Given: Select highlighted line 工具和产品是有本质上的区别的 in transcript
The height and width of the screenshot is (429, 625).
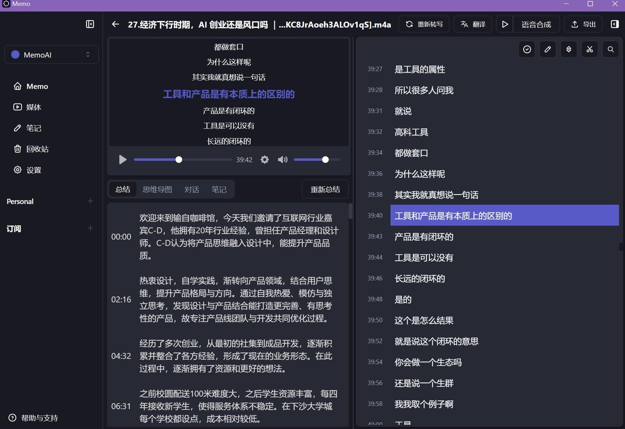Looking at the screenshot, I should [x=505, y=215].
